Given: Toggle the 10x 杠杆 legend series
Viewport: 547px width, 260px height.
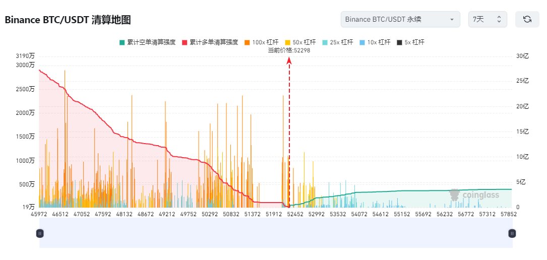Looking at the screenshot, I should (x=375, y=42).
